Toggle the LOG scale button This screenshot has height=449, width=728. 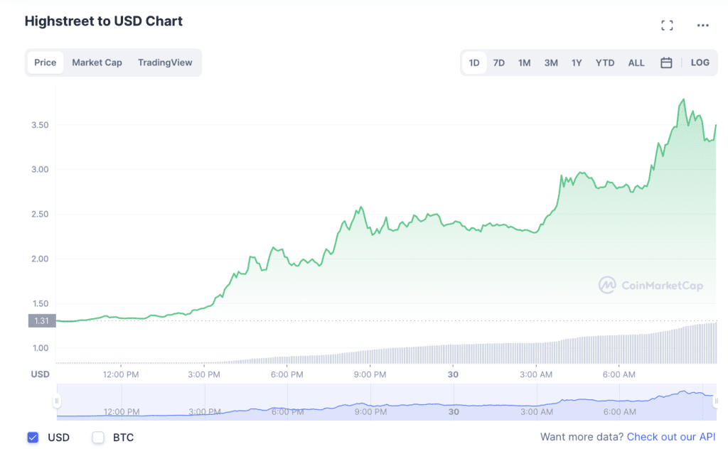coord(700,63)
